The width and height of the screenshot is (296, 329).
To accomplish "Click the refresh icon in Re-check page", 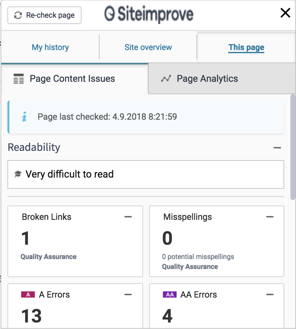I will pyautogui.click(x=18, y=15).
